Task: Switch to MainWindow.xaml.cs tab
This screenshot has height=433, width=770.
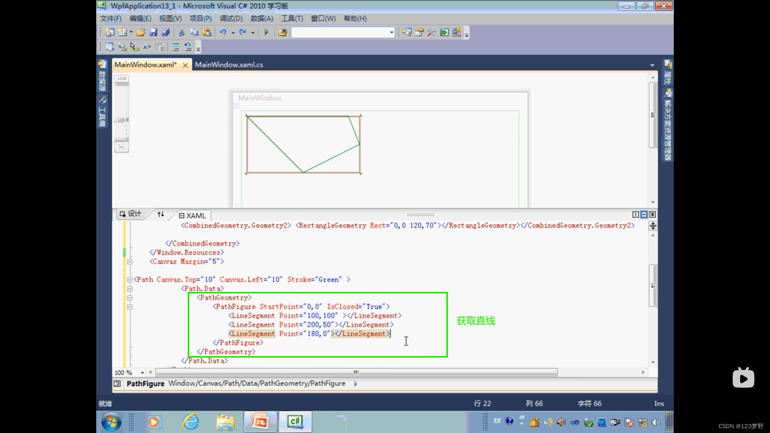Action: click(229, 65)
